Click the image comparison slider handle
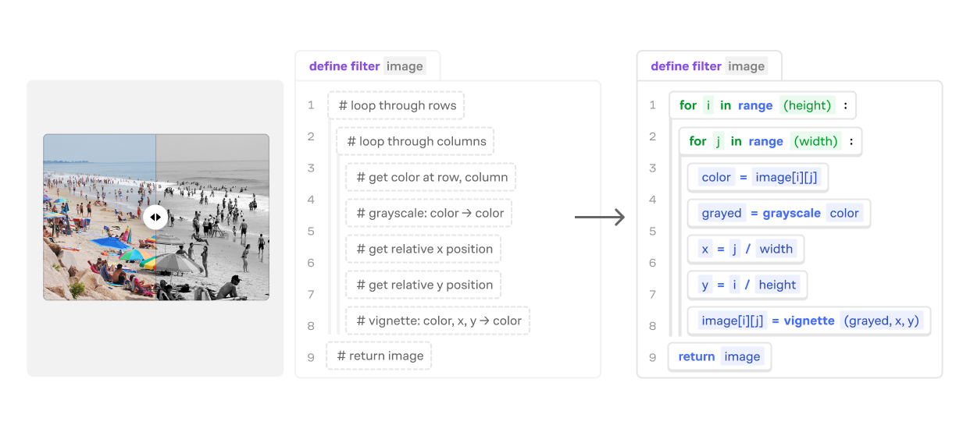Screen dimensions: 970x425 (x=155, y=217)
